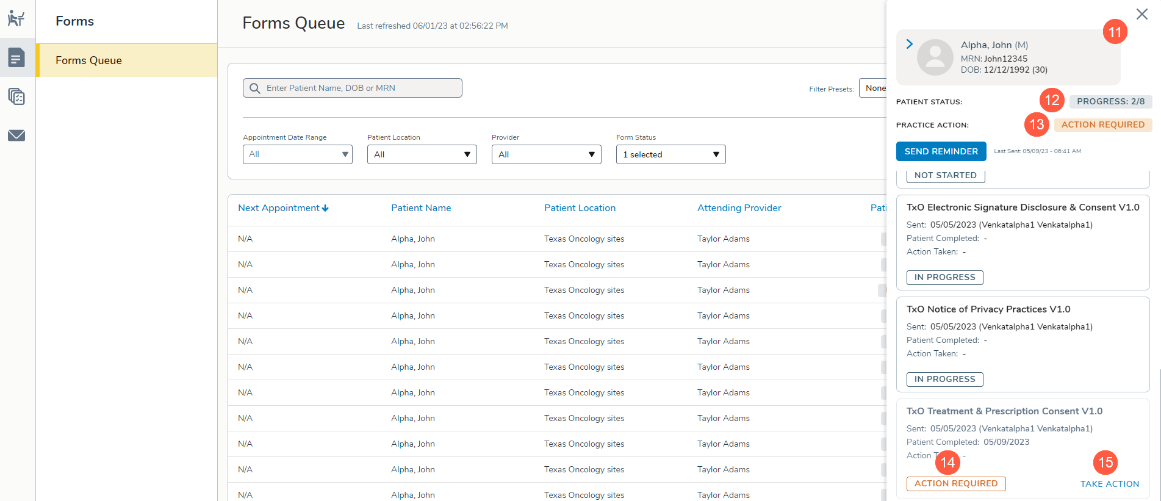Click the Progress: 2/8 status badge

[1110, 101]
